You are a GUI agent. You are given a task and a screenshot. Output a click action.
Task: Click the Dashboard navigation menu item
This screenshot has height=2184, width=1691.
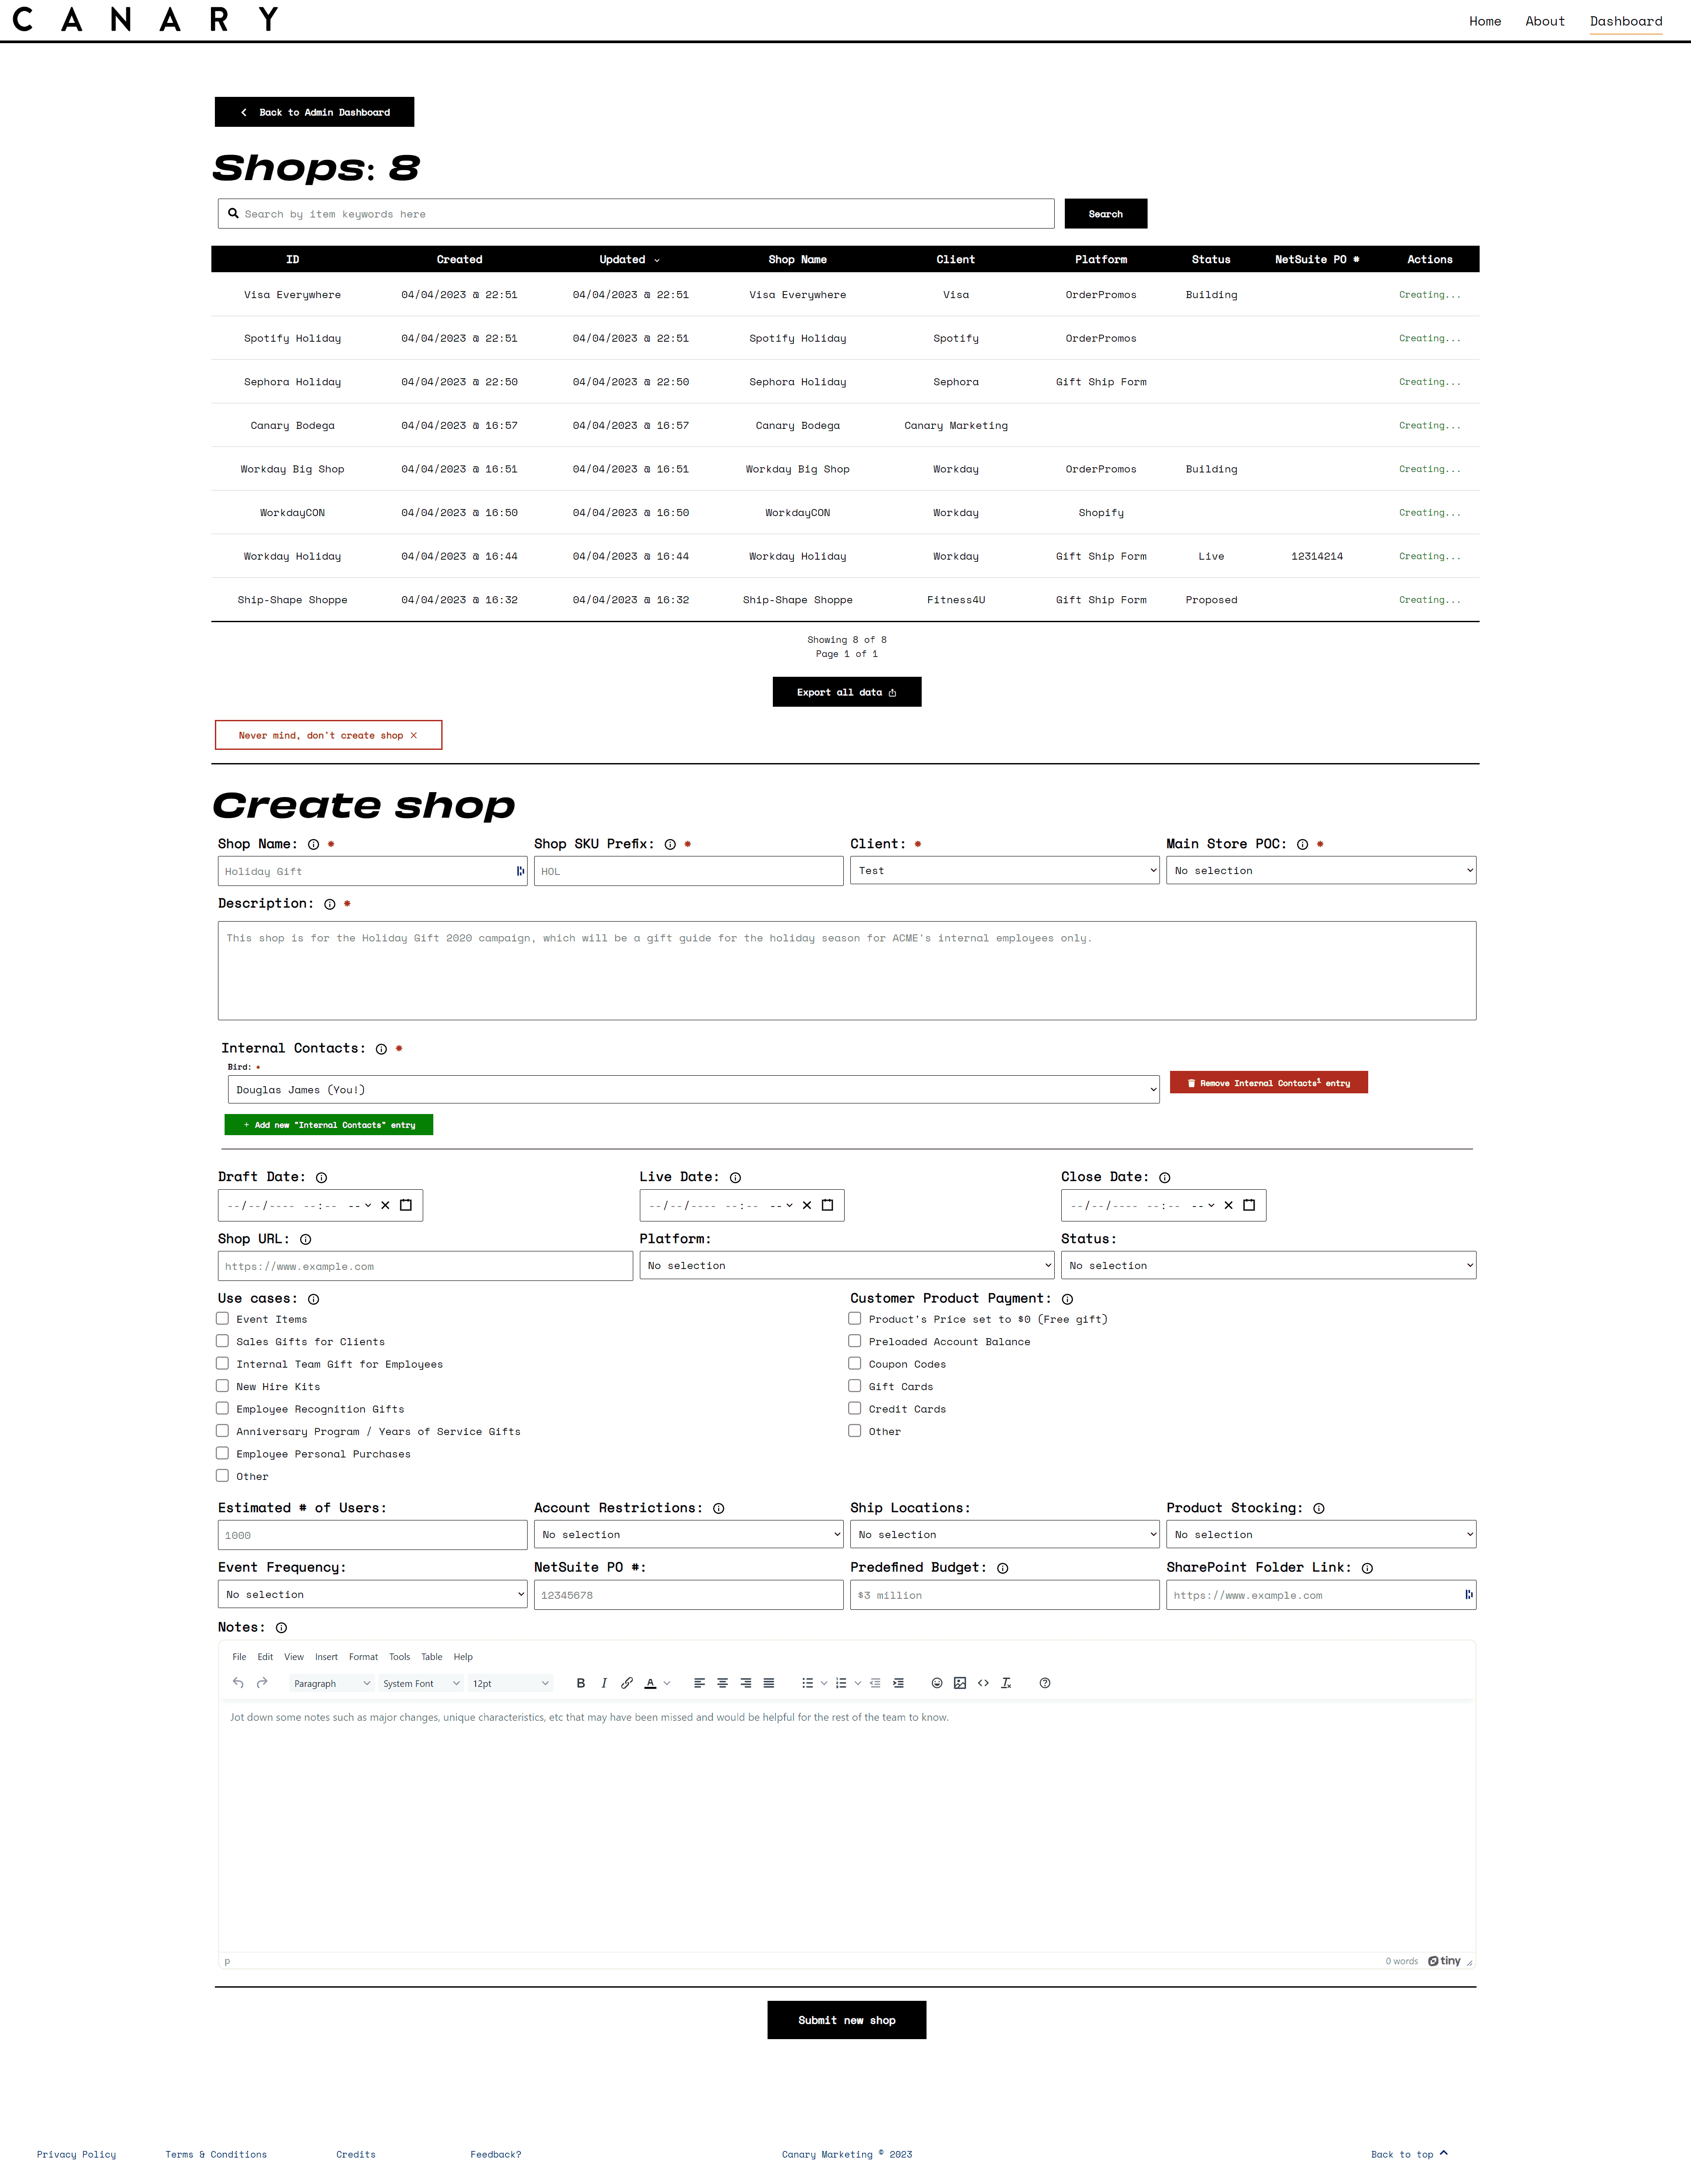[1624, 19]
